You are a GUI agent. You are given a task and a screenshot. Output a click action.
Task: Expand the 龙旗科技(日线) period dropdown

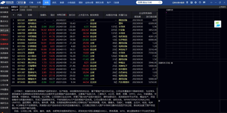tap(172, 63)
